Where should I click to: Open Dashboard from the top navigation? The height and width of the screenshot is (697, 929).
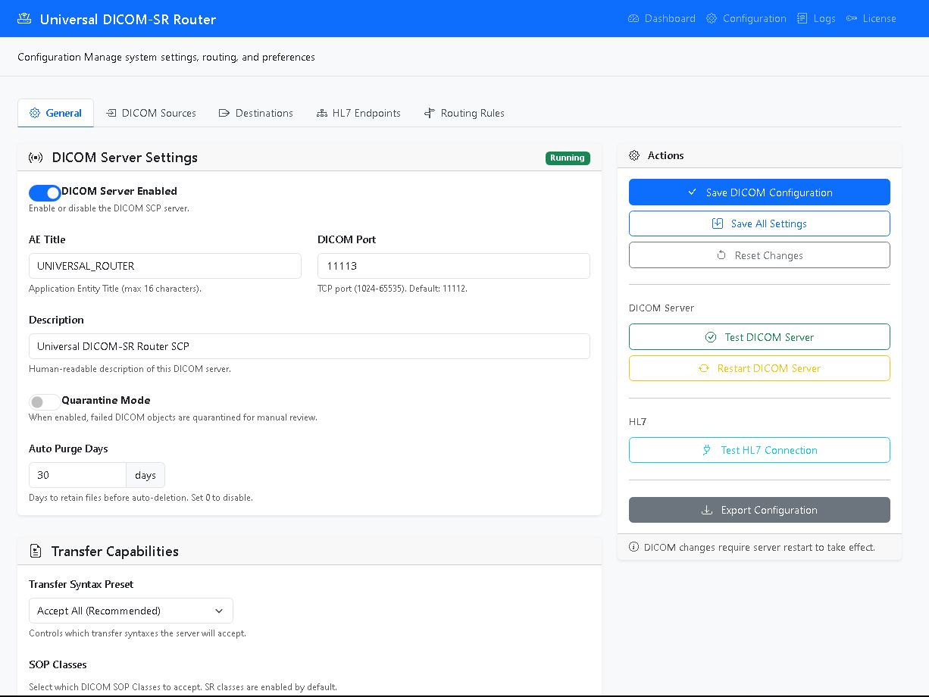tap(662, 19)
